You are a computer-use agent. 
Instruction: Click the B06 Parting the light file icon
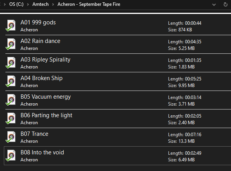coord(10,118)
